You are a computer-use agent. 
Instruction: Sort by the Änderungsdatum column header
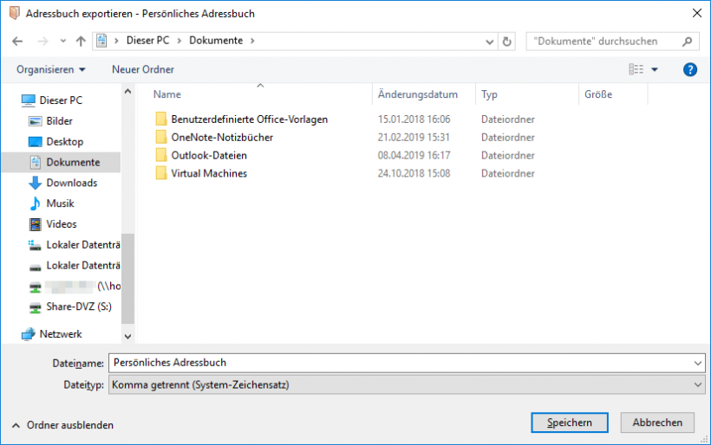[x=417, y=94]
